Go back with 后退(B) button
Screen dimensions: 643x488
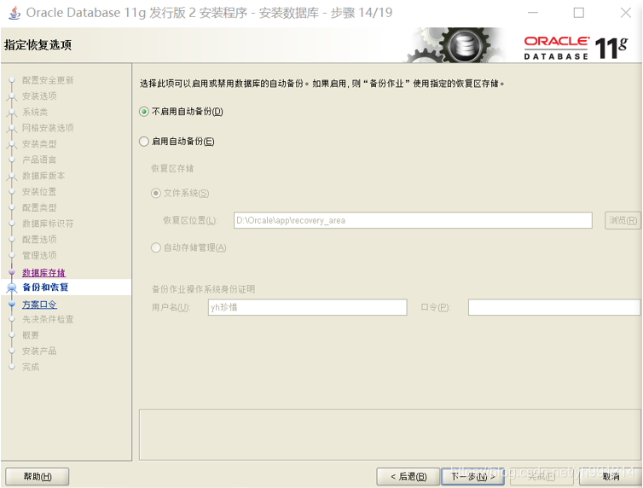point(408,477)
